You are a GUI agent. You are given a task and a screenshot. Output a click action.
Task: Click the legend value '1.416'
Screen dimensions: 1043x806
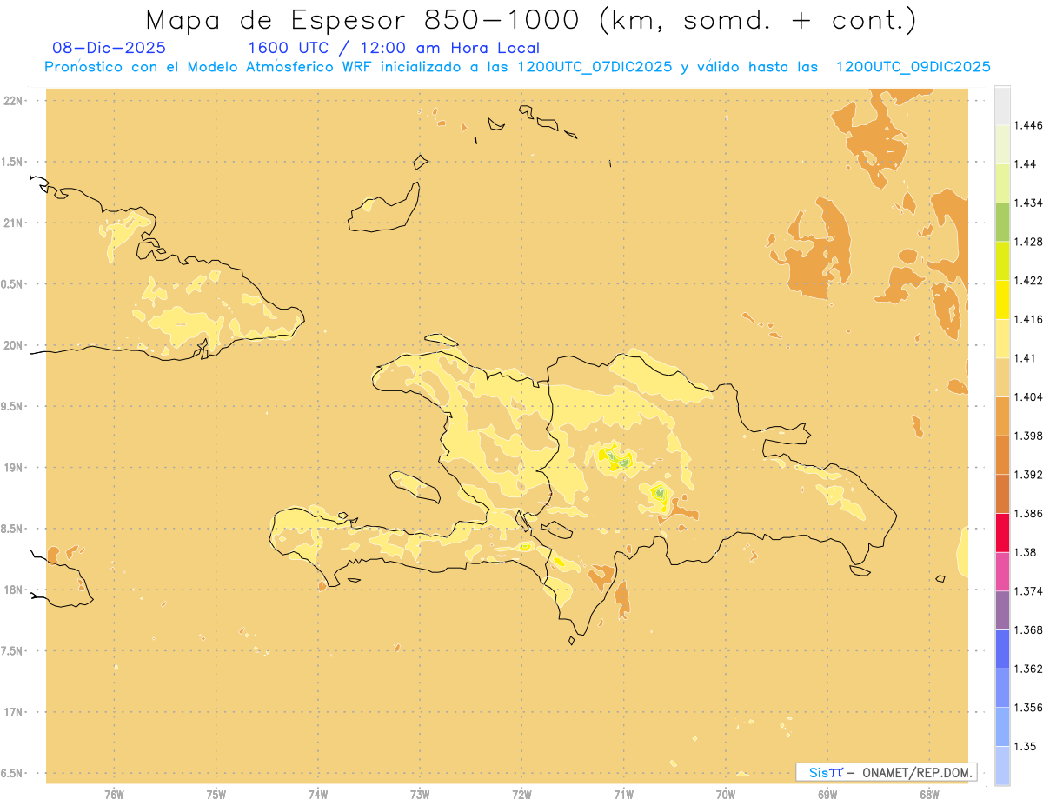(x=1029, y=319)
